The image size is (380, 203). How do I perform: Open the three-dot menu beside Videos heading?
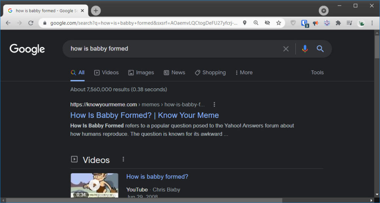(124, 159)
